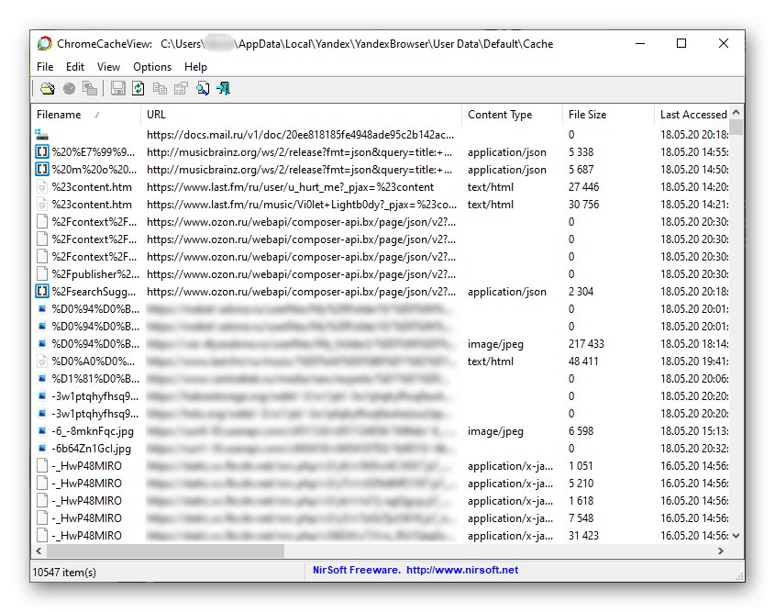Screen dimensions: 775x612
Task: Open Properties via the toolbar icon
Action: 181,88
